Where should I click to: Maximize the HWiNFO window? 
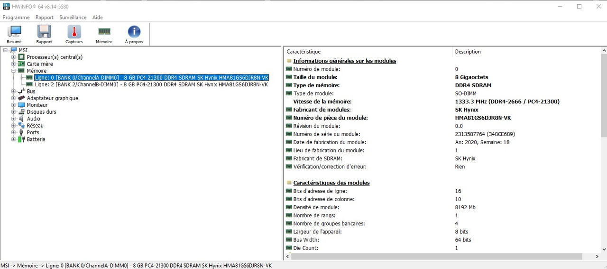[579, 6]
